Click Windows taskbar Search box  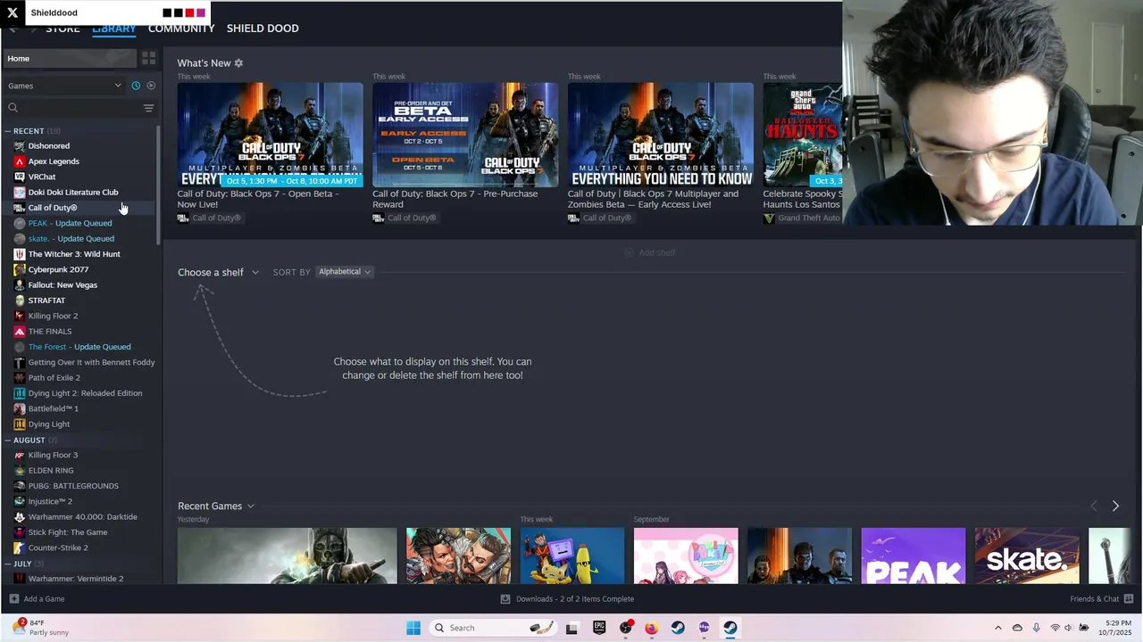491,628
